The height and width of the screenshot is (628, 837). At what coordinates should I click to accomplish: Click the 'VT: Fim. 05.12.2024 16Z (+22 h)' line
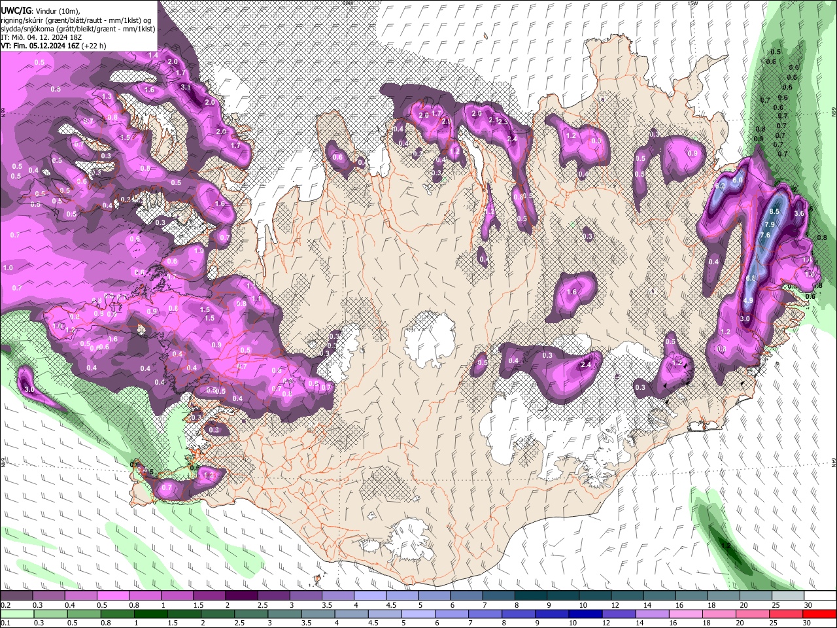pos(54,46)
